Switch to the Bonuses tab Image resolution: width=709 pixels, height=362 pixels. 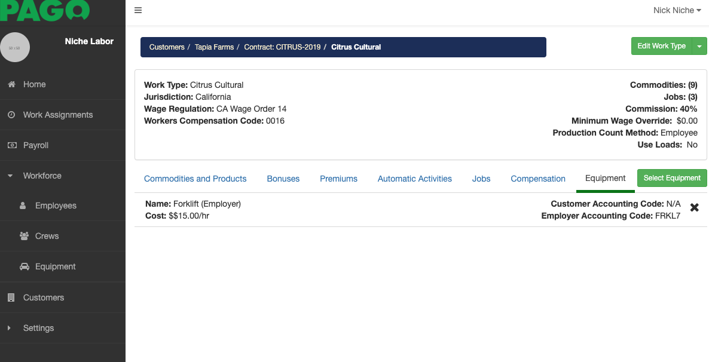[283, 179]
